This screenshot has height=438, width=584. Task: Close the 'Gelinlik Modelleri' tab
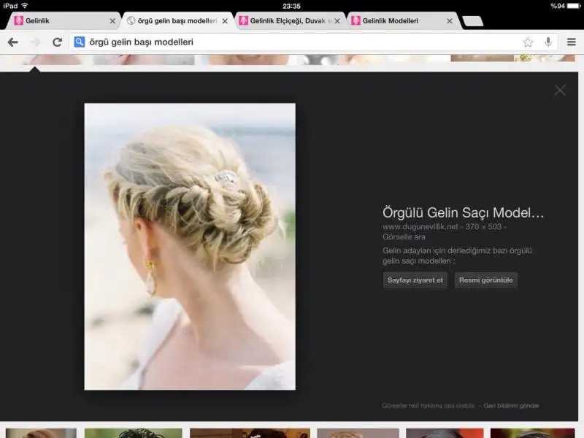point(450,21)
